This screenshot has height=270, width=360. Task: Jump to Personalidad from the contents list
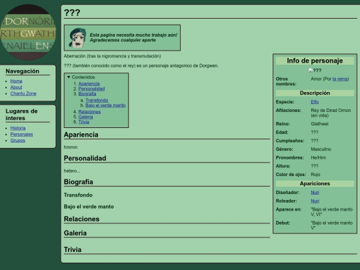click(91, 89)
